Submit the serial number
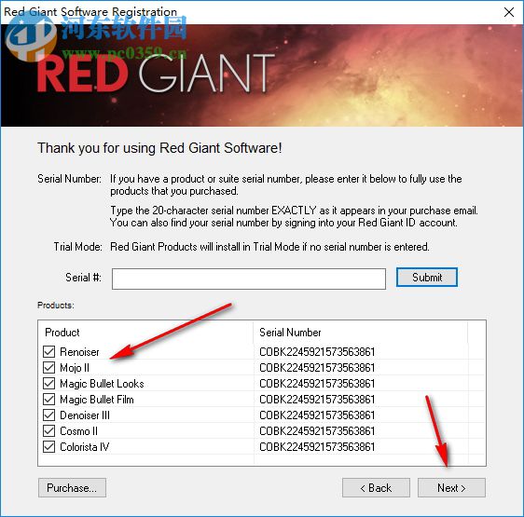This screenshot has width=524, height=517. click(x=427, y=278)
